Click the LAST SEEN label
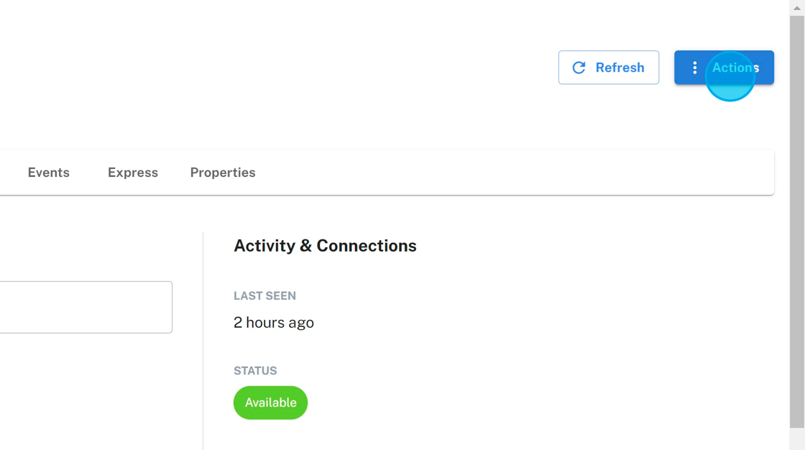805x450 pixels. (264, 295)
